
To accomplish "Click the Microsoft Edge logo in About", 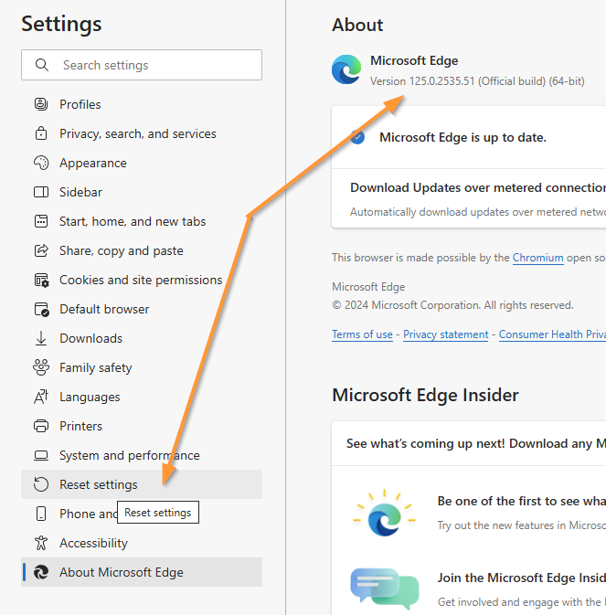I will tap(346, 69).
